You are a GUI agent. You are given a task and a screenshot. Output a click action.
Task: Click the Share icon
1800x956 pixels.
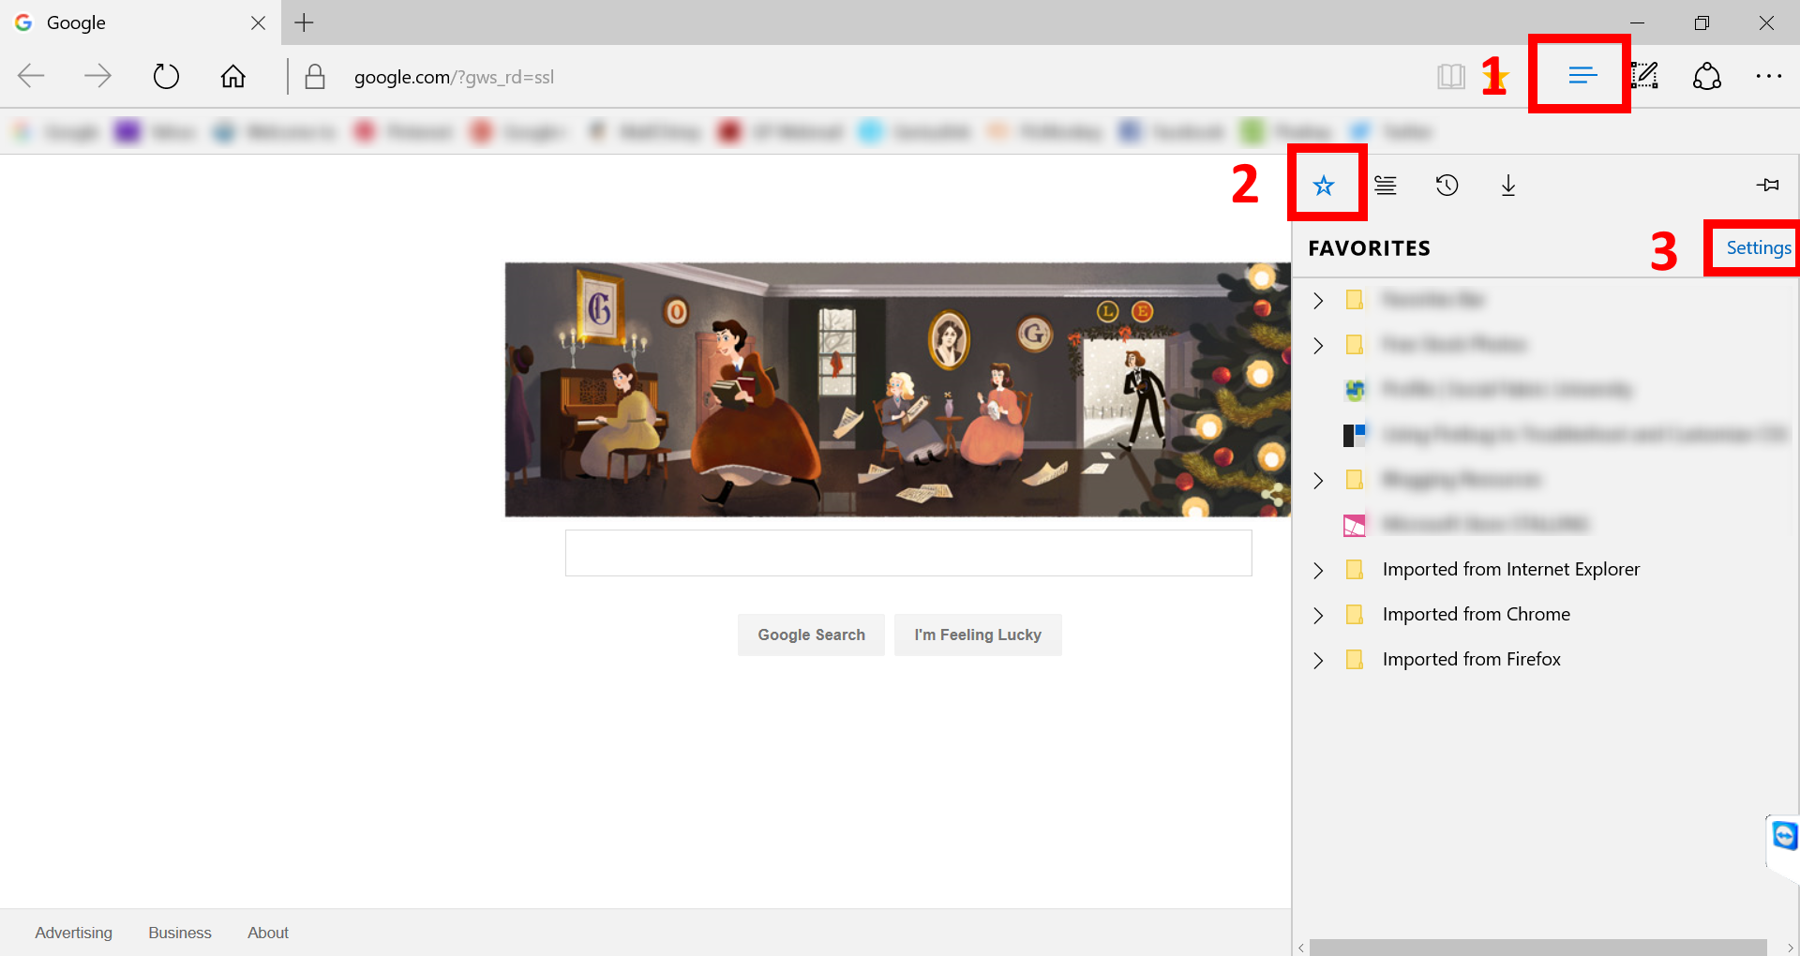(1707, 75)
